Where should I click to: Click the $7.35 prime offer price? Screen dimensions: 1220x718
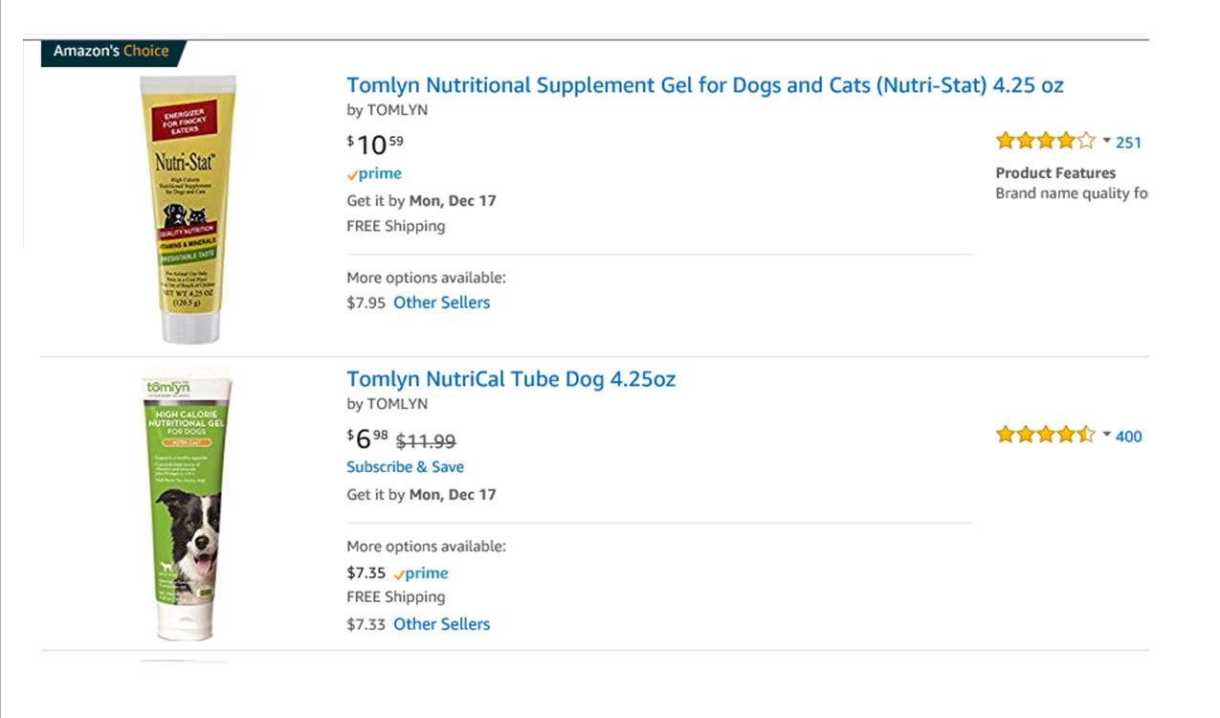pyautogui.click(x=366, y=573)
